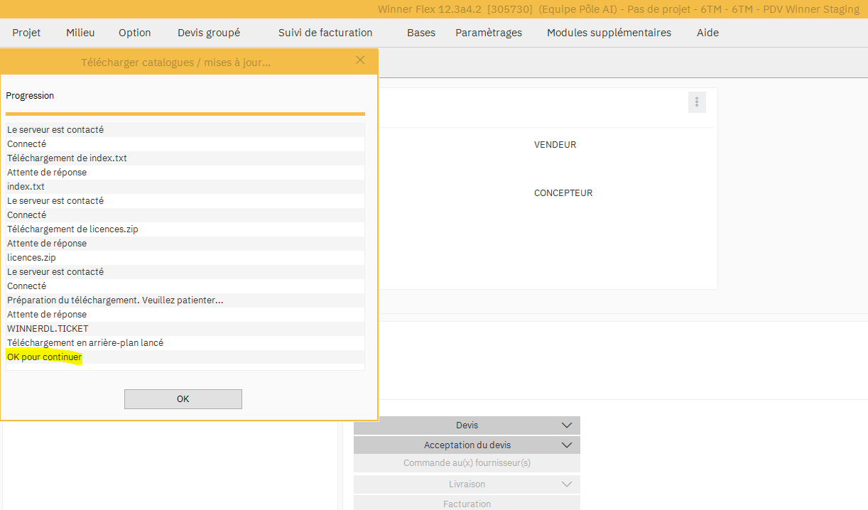Open the three-dot options menu icon

click(697, 102)
